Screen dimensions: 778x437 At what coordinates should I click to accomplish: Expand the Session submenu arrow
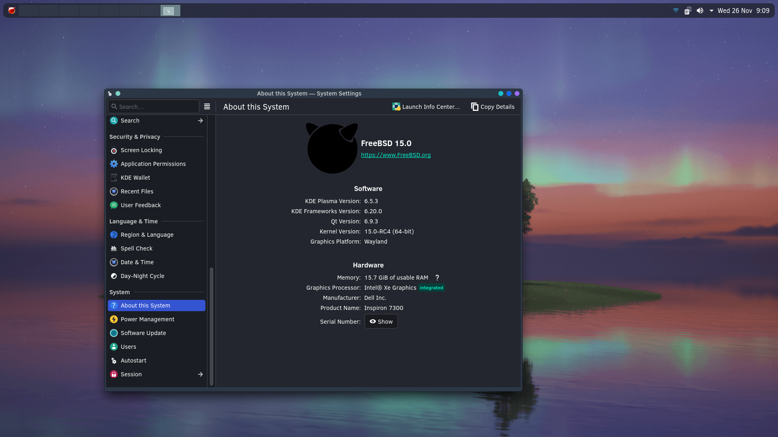200,374
